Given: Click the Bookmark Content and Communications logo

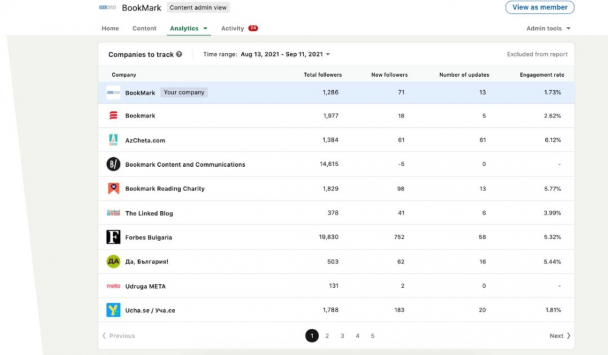Looking at the screenshot, I should tap(113, 164).
